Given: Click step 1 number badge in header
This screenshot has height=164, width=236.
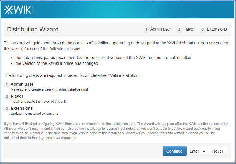Looking at the screenshot, I should point(146,29).
